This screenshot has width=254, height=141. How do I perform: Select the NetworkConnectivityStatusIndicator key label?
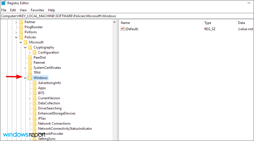[65, 128]
